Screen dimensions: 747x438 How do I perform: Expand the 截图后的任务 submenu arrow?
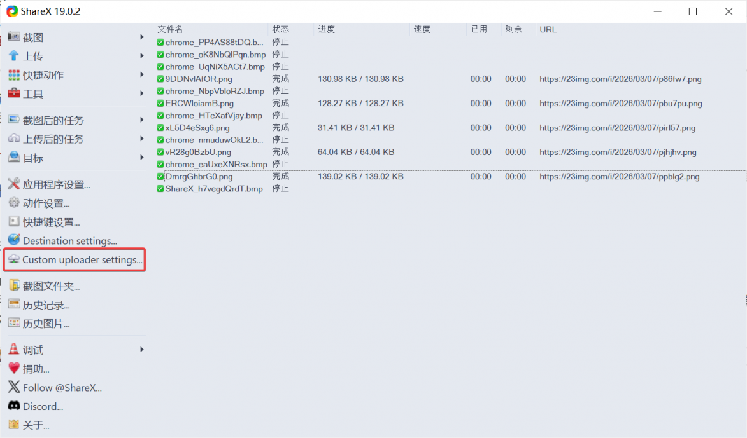[141, 120]
